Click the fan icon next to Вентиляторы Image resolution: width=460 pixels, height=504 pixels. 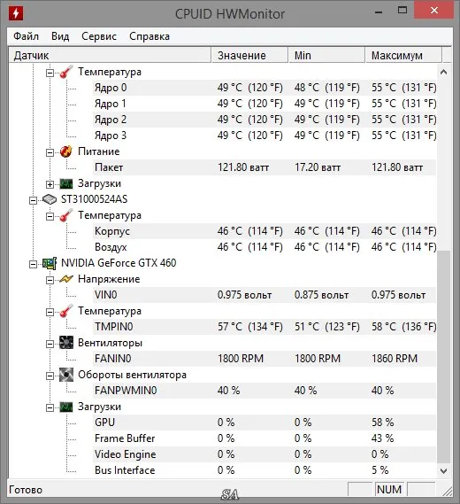click(x=66, y=343)
